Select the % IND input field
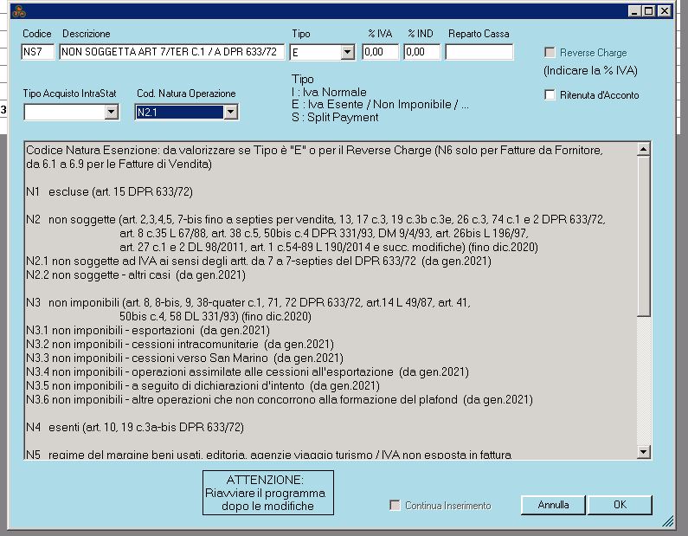The height and width of the screenshot is (536, 688). coord(421,52)
